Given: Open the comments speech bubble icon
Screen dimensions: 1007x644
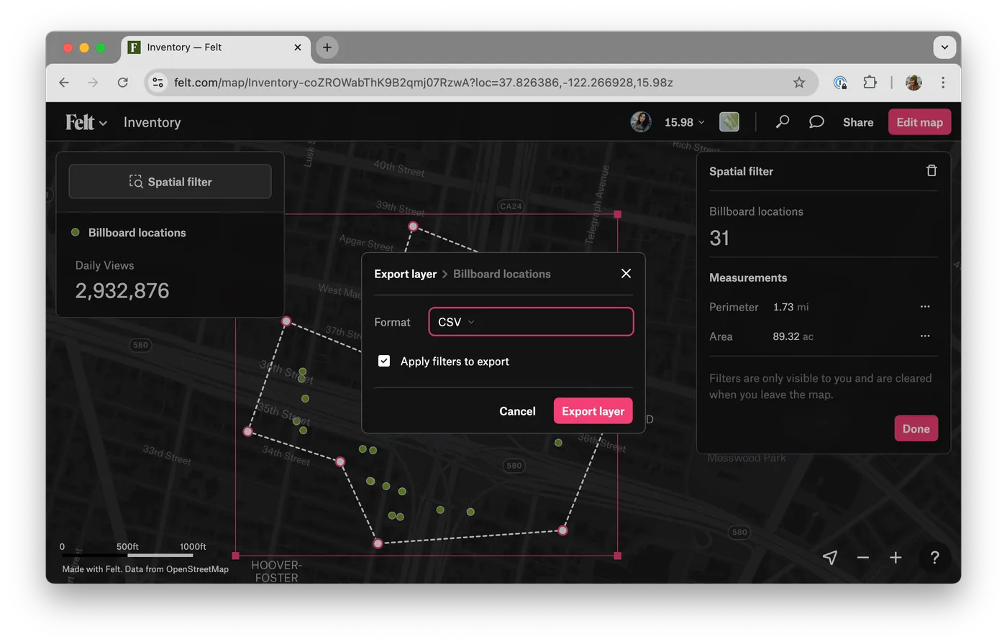Looking at the screenshot, I should pyautogui.click(x=816, y=122).
